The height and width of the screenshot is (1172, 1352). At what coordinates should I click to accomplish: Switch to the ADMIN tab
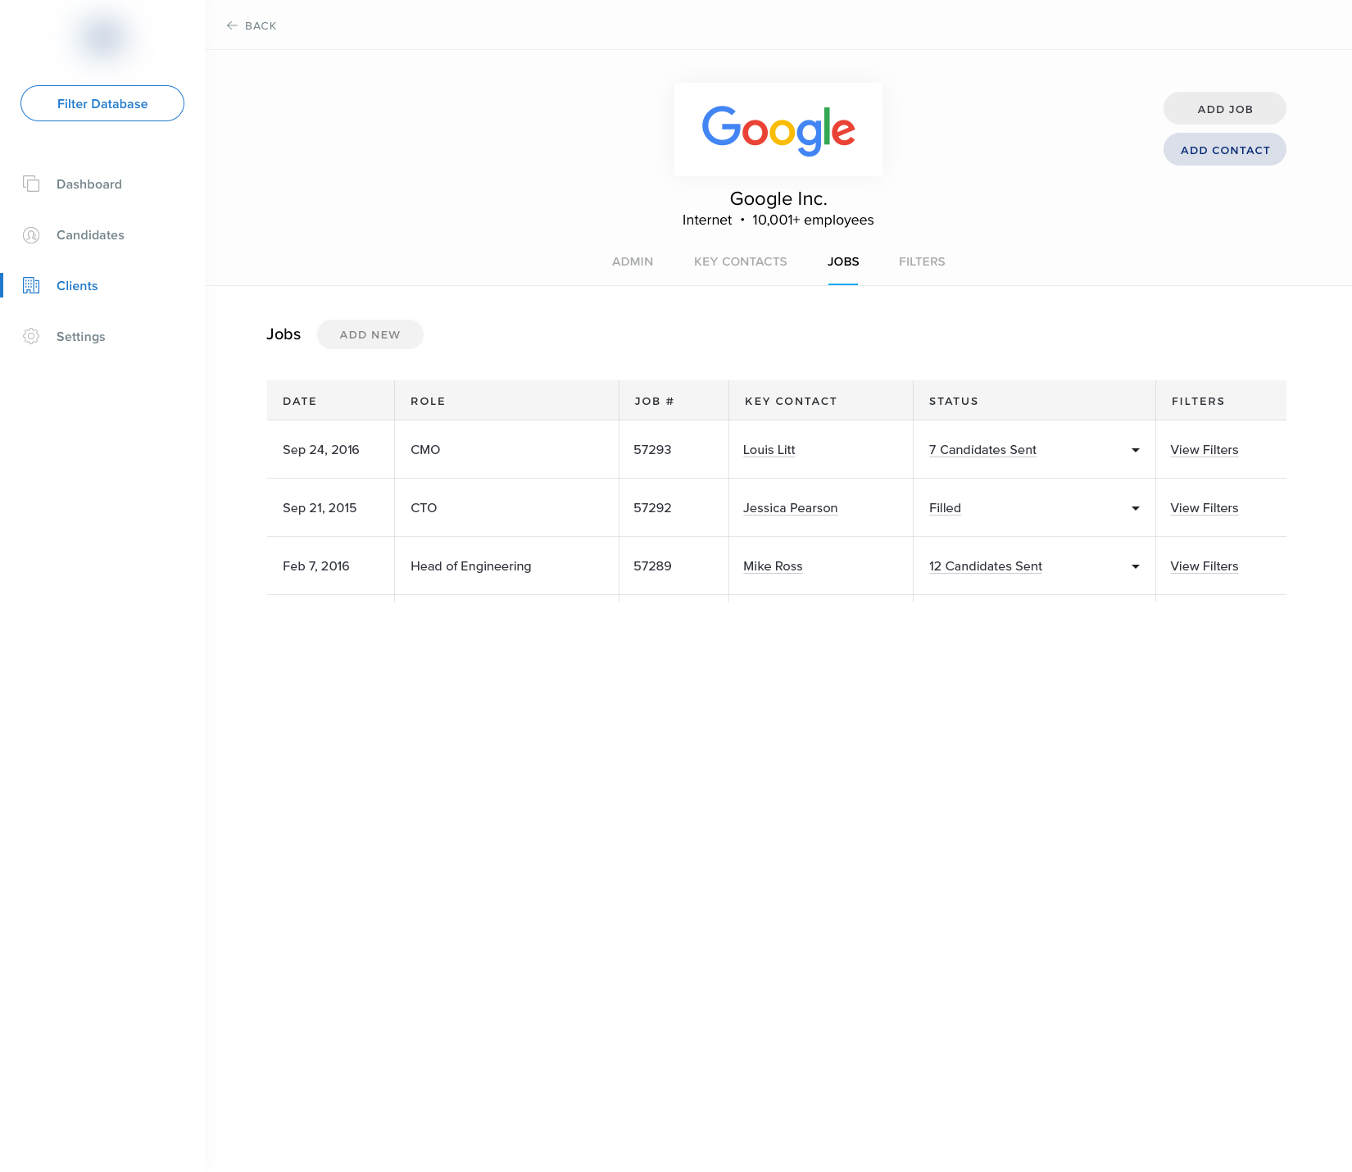point(633,261)
